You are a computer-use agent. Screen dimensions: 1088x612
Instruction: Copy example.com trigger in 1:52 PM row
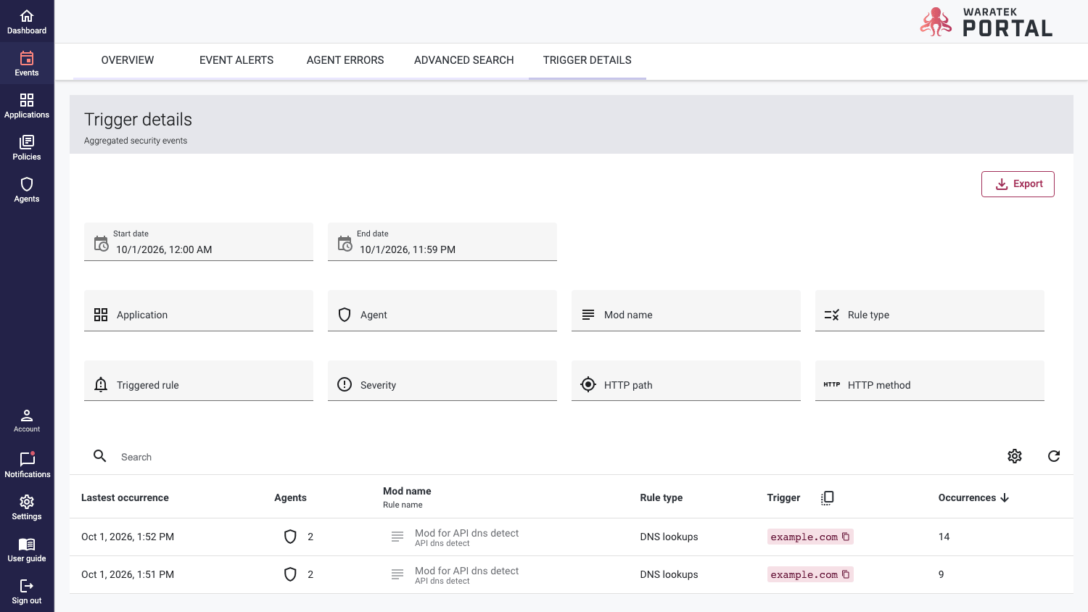tap(846, 537)
